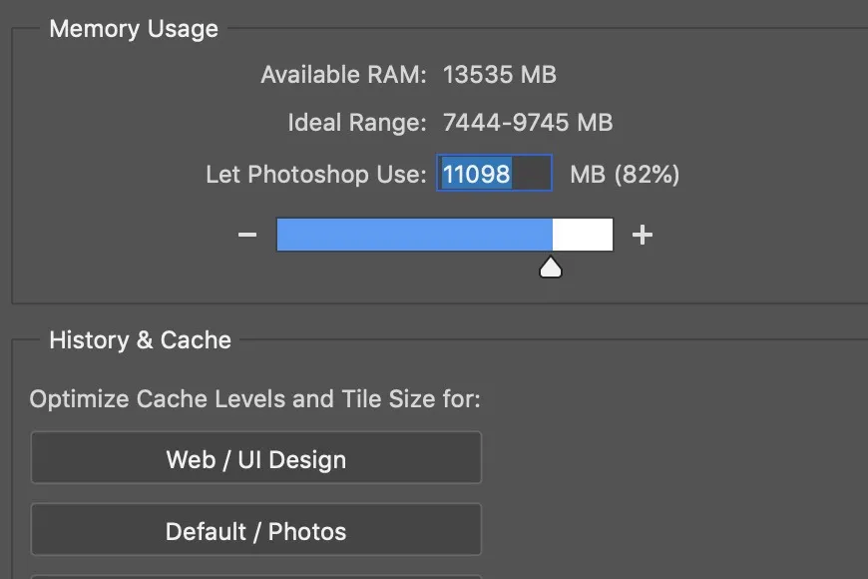Select the Web / UI Design preset
Image resolution: width=868 pixels, height=579 pixels.
[256, 459]
